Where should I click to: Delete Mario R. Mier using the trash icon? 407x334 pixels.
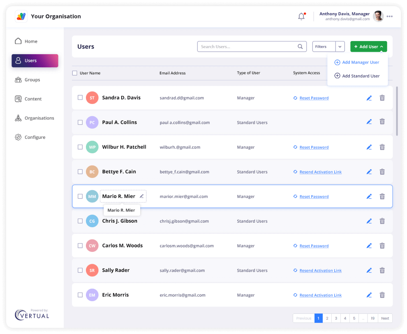coord(382,196)
